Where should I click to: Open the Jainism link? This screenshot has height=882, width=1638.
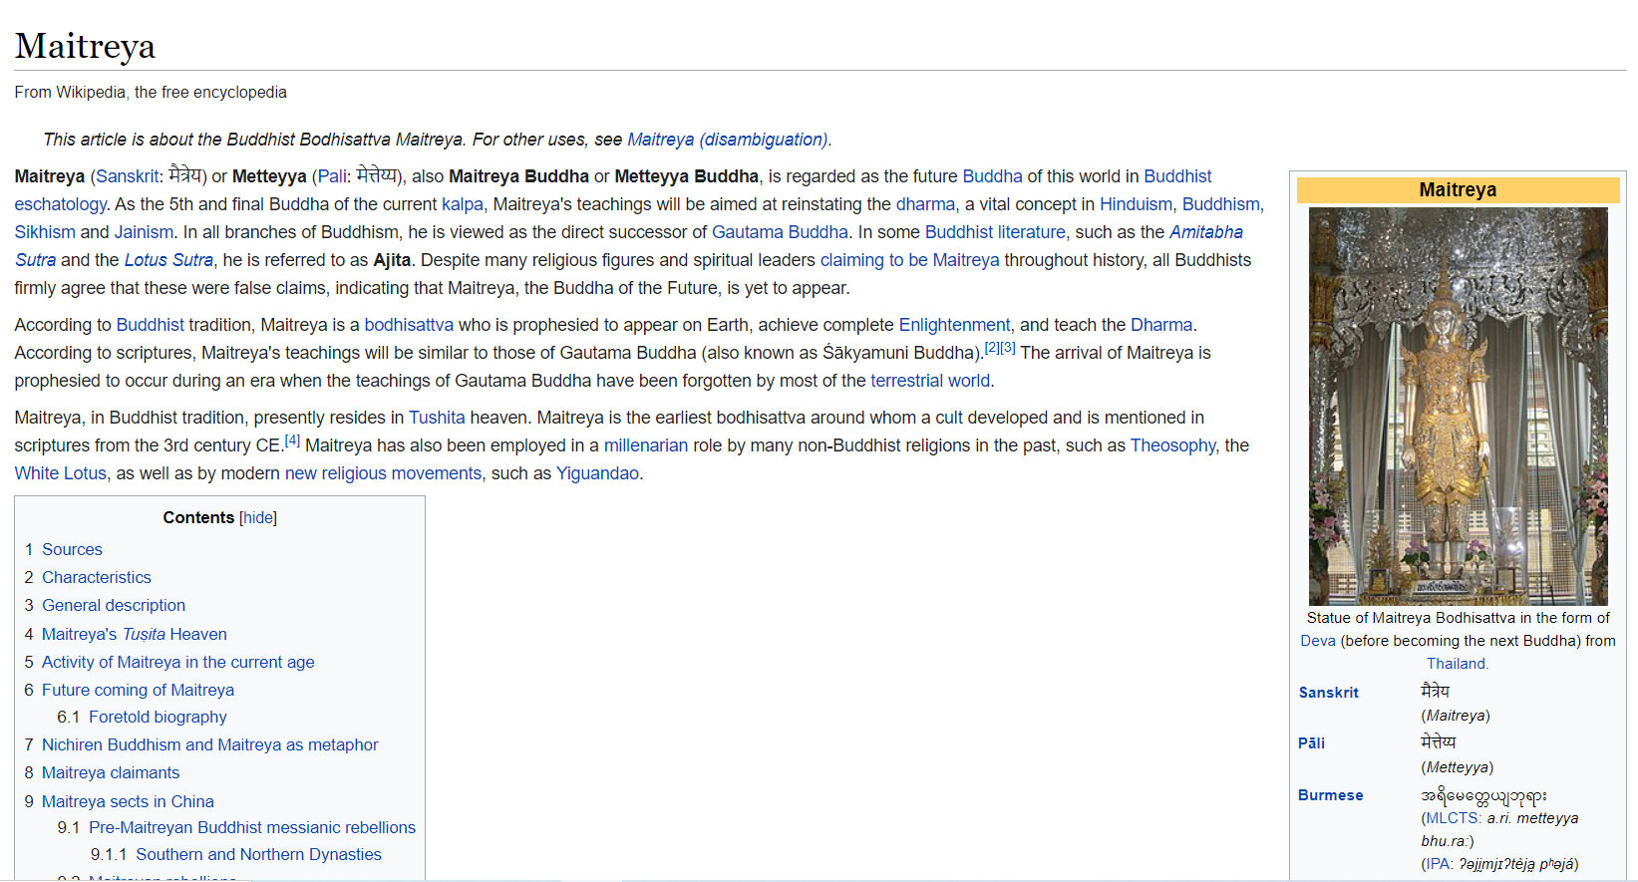(144, 232)
